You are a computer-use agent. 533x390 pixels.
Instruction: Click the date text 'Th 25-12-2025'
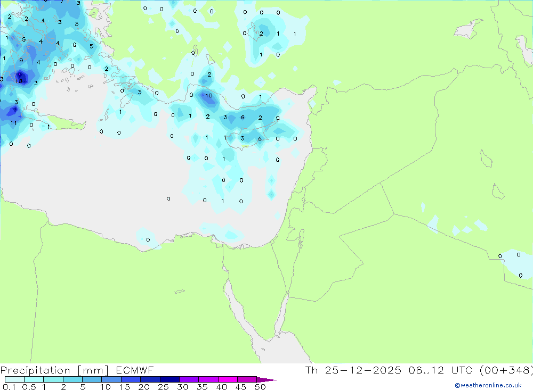point(353,370)
